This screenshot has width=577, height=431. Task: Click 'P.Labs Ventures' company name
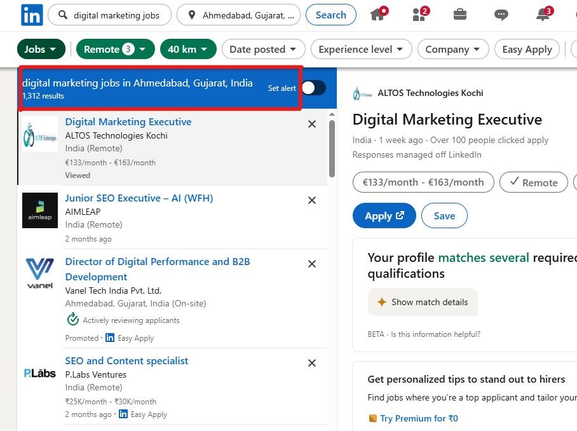(96, 374)
